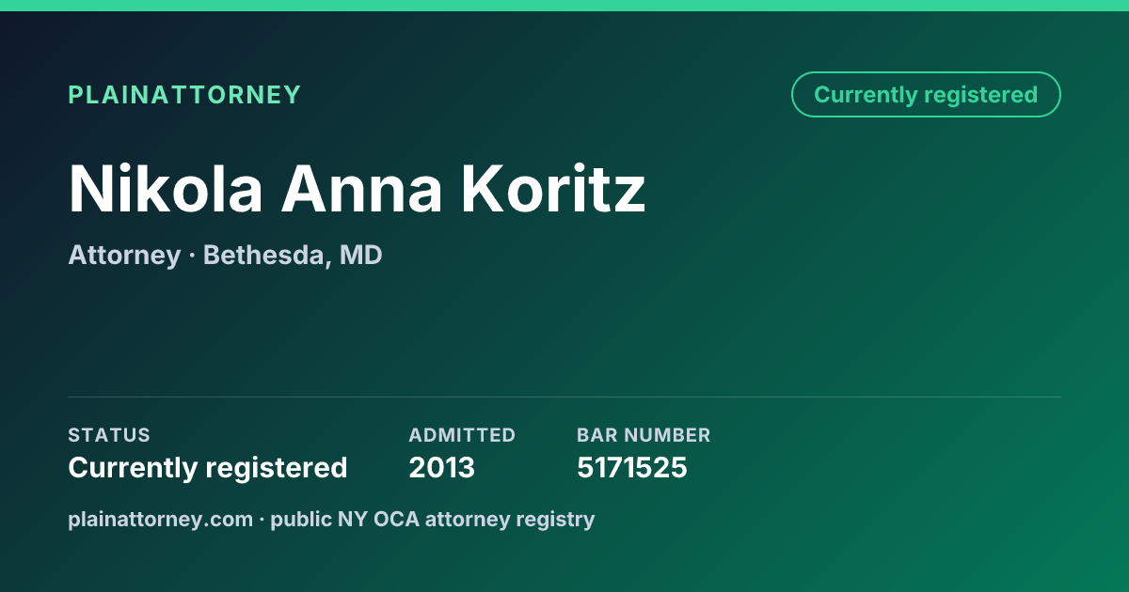Click the horizontal divider line above the stats
The image size is (1129, 592).
[564, 397]
